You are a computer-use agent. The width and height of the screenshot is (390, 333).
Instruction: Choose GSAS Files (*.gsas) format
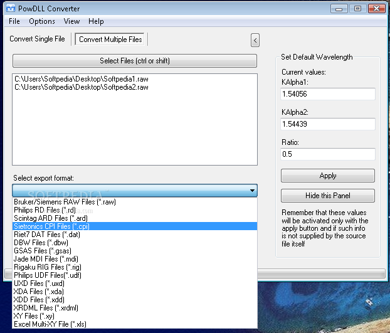[x=135, y=251]
